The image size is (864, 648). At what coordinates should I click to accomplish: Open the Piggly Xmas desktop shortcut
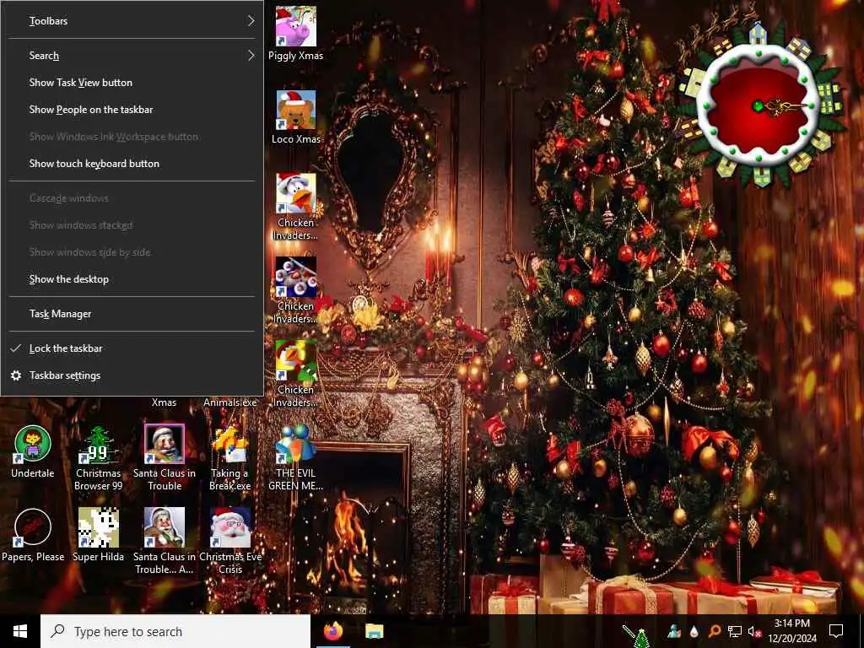click(296, 33)
